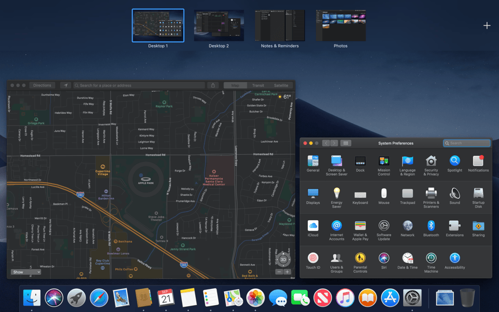This screenshot has height=312, width=499.
Task: Go forward in System Preferences
Action: pos(334,143)
